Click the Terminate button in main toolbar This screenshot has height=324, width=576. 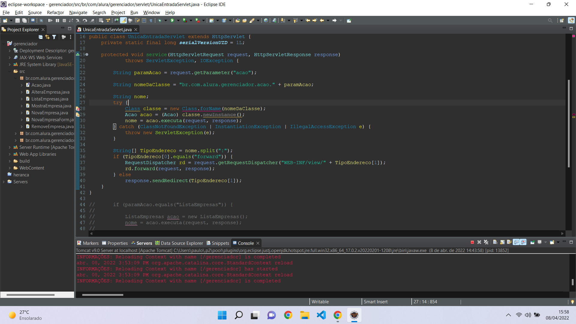point(64,20)
